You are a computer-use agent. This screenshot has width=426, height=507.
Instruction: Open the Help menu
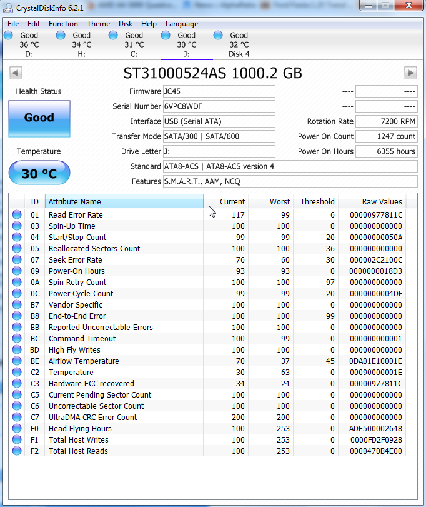149,24
